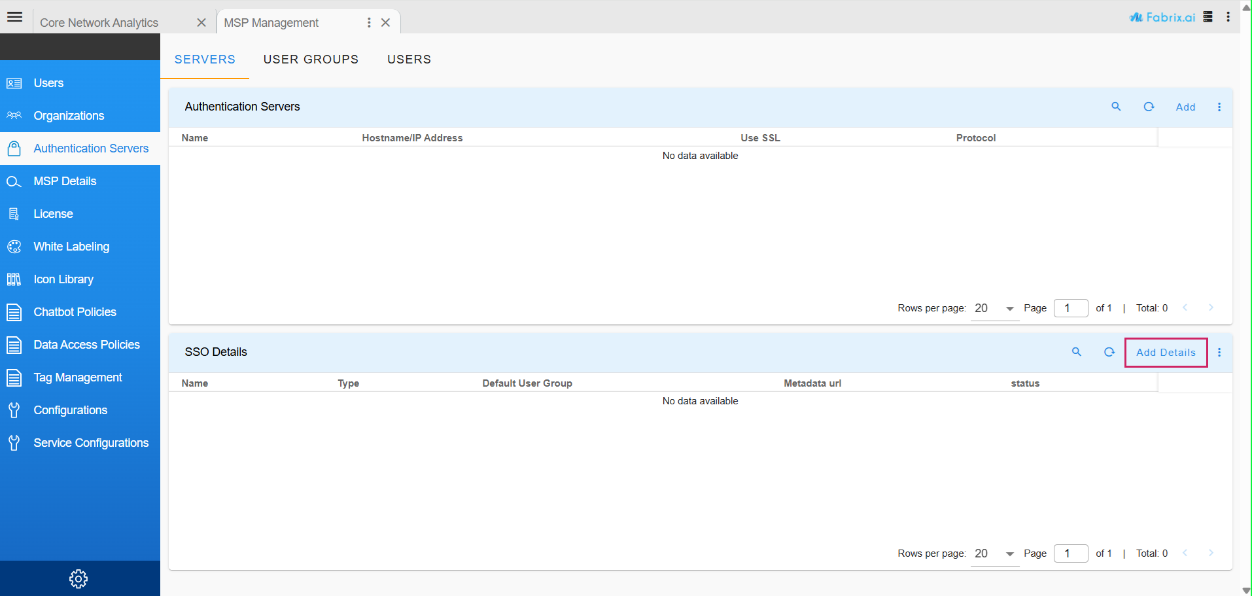The image size is (1252, 596).
Task: Expand Rows per page dropdown for Authentication Servers
Action: point(1009,308)
